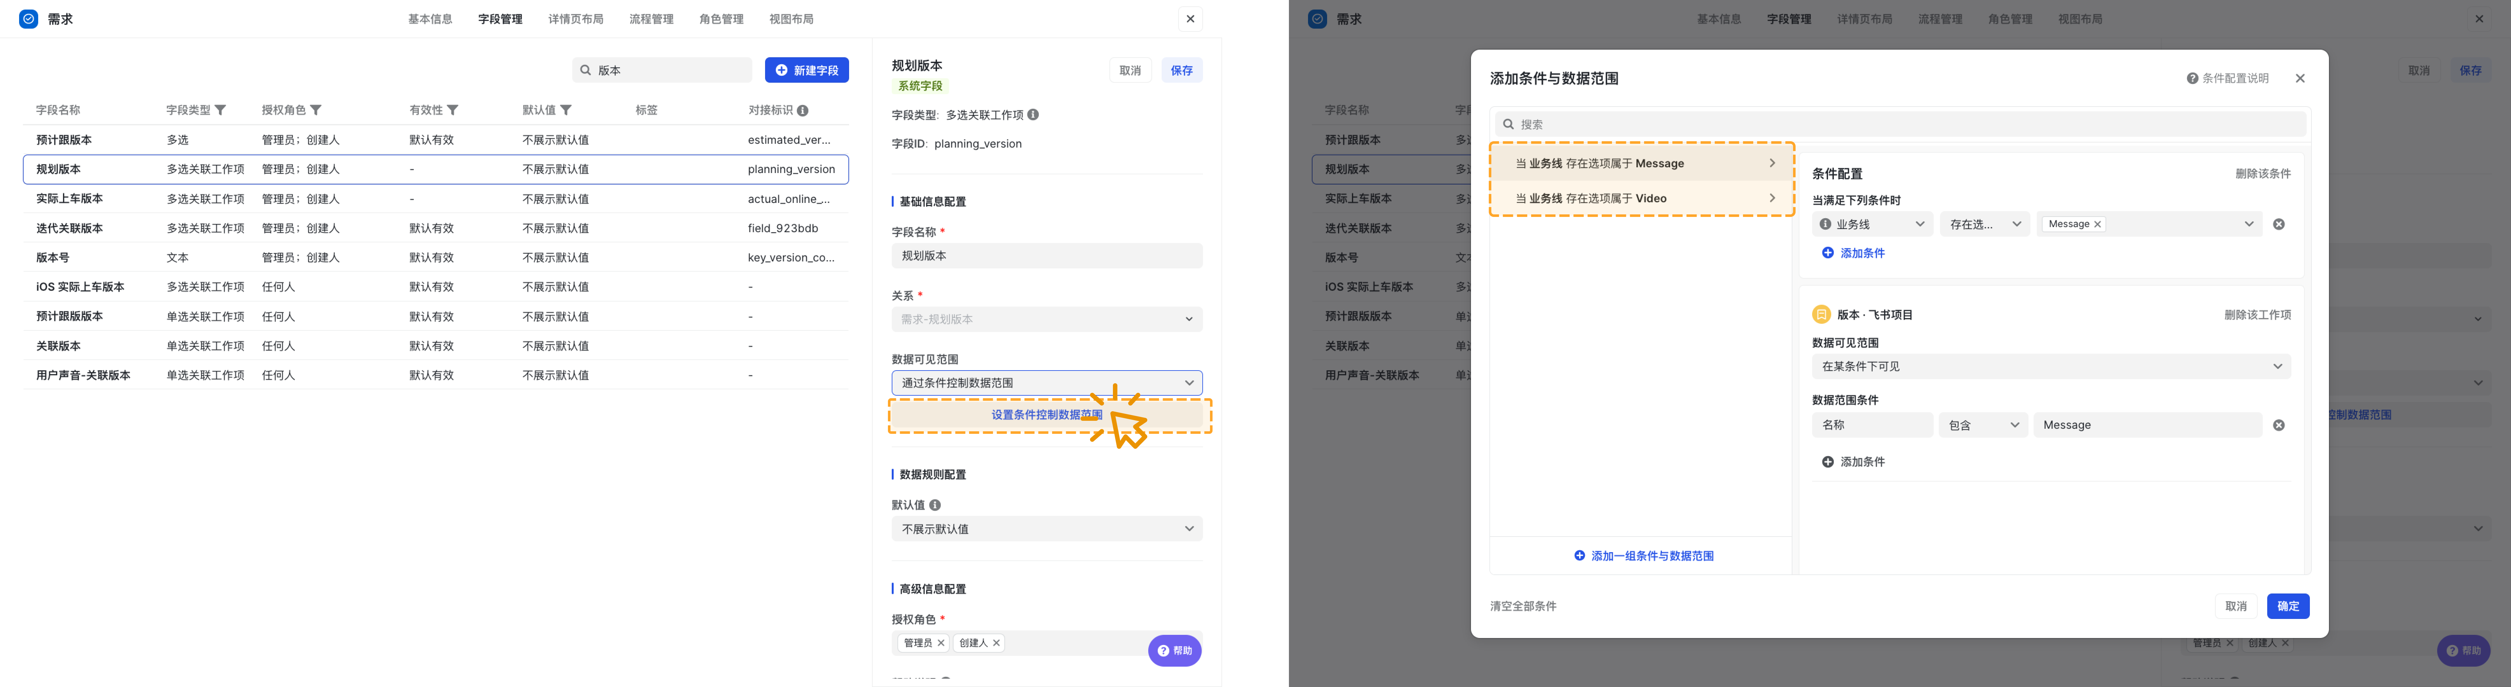Open the 业务线 field dropdown in dialog
Image resolution: width=2511 pixels, height=687 pixels.
(1873, 224)
